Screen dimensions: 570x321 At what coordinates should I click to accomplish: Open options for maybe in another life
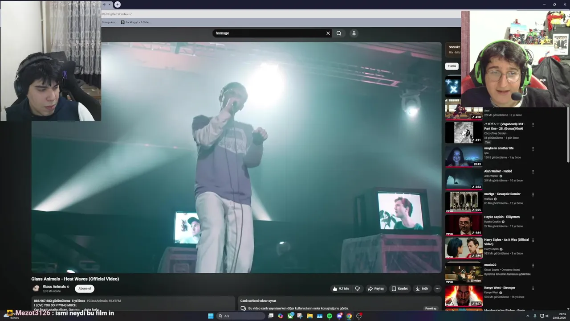point(533,149)
